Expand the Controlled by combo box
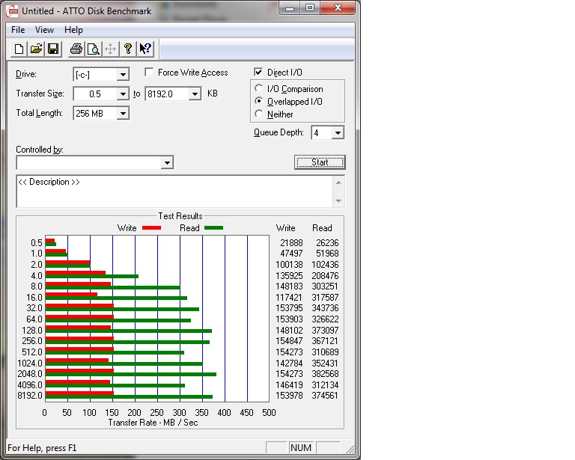This screenshot has height=460, width=575. (167, 162)
